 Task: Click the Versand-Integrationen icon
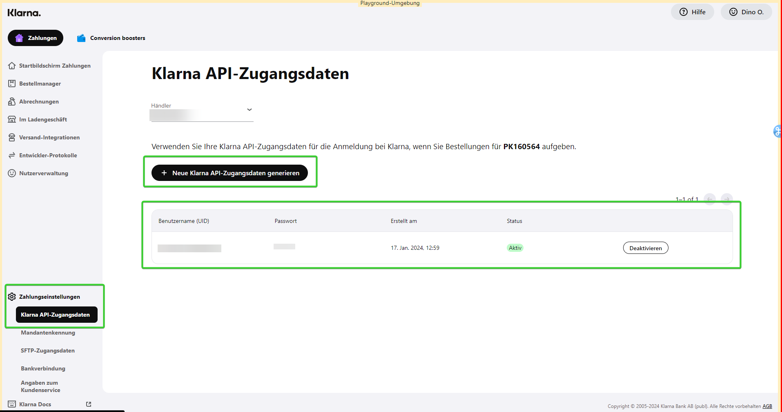(x=12, y=137)
